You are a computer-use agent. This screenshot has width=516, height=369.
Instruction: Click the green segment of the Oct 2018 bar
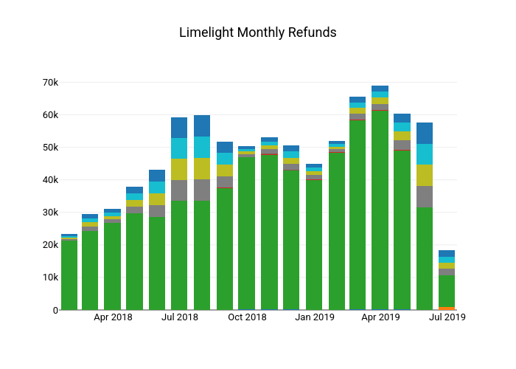coord(246,234)
